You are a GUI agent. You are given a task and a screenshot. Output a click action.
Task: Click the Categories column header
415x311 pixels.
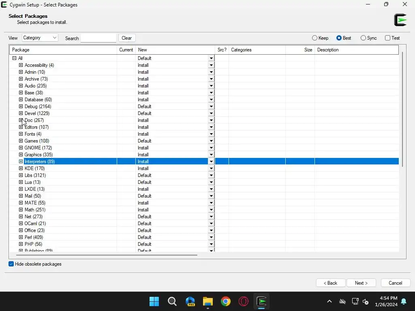257,50
